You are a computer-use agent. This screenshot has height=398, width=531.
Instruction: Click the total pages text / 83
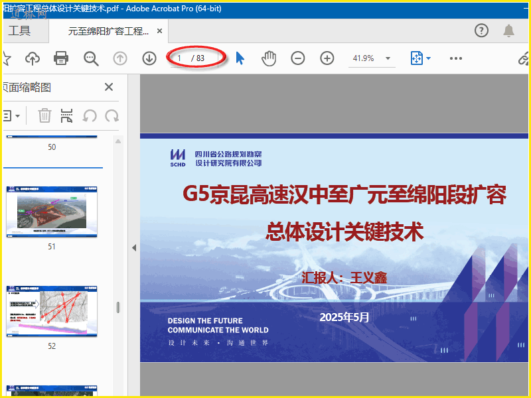(x=198, y=58)
